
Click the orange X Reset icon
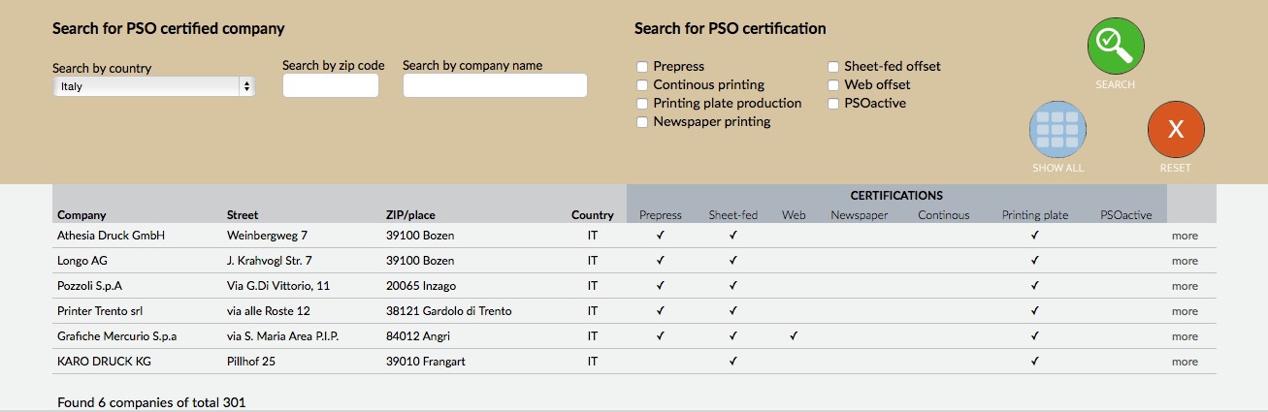(1176, 130)
